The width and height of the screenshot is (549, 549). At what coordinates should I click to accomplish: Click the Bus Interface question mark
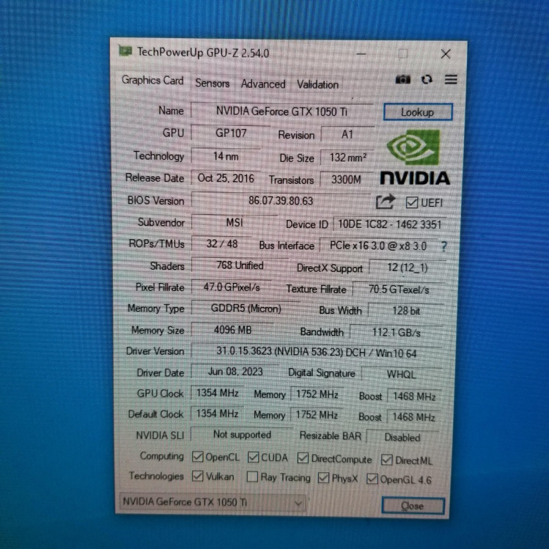coord(443,247)
